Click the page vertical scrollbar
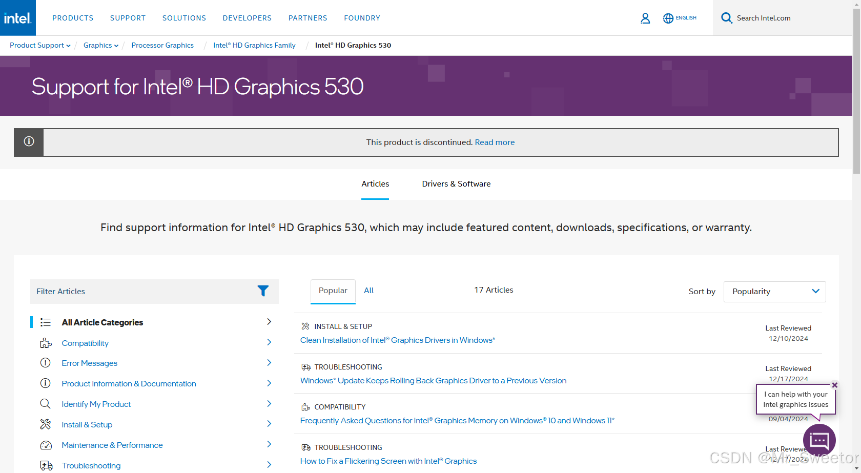This screenshot has height=473, width=861. coord(856,92)
